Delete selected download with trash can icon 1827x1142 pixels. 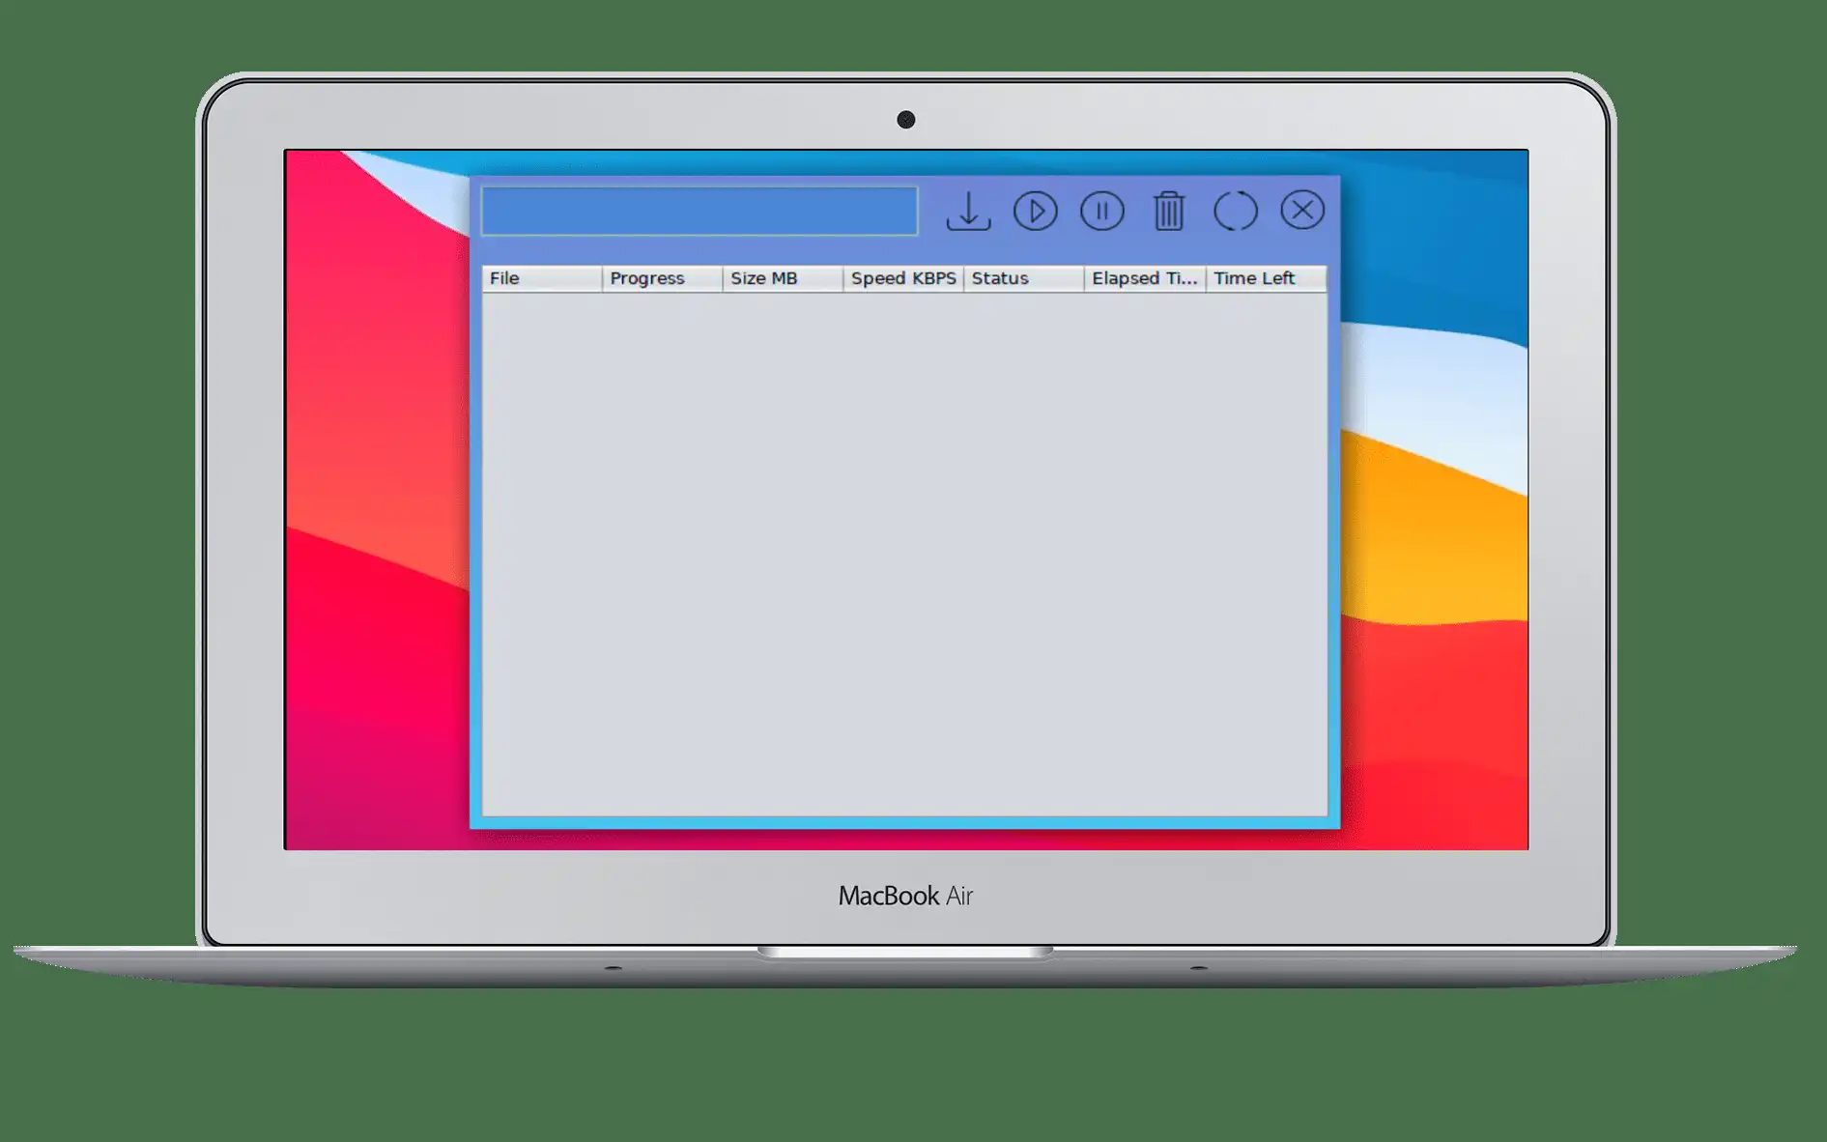coord(1169,211)
